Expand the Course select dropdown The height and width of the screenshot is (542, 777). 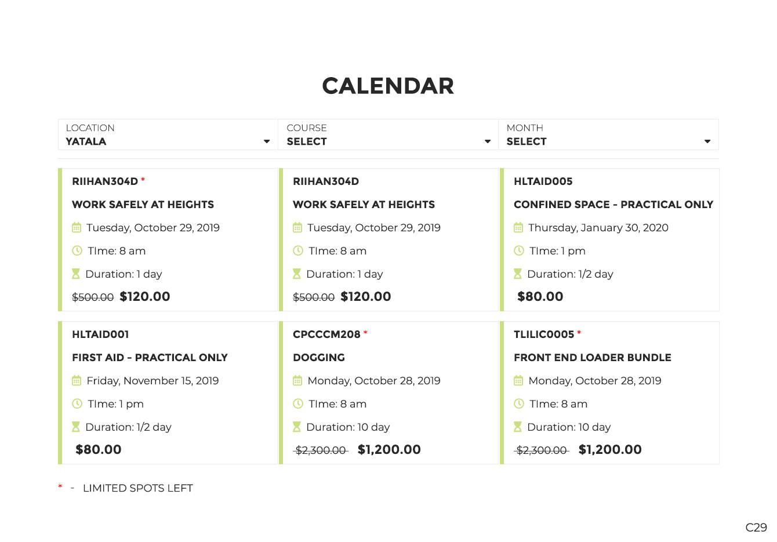point(388,134)
